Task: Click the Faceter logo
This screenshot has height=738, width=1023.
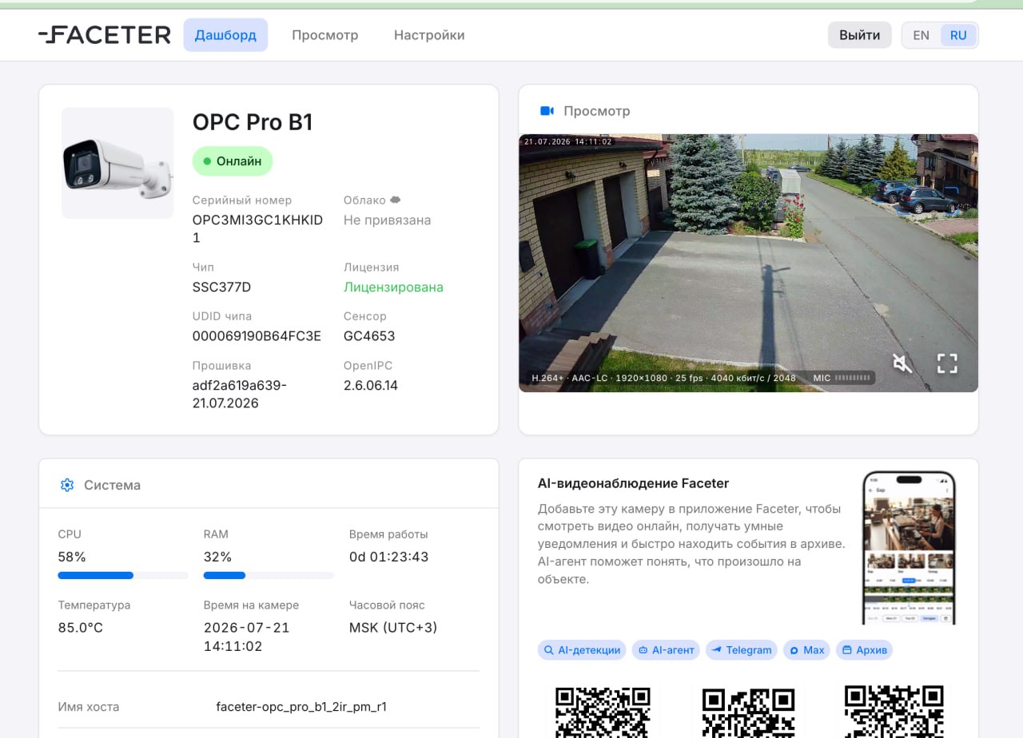Action: (105, 35)
